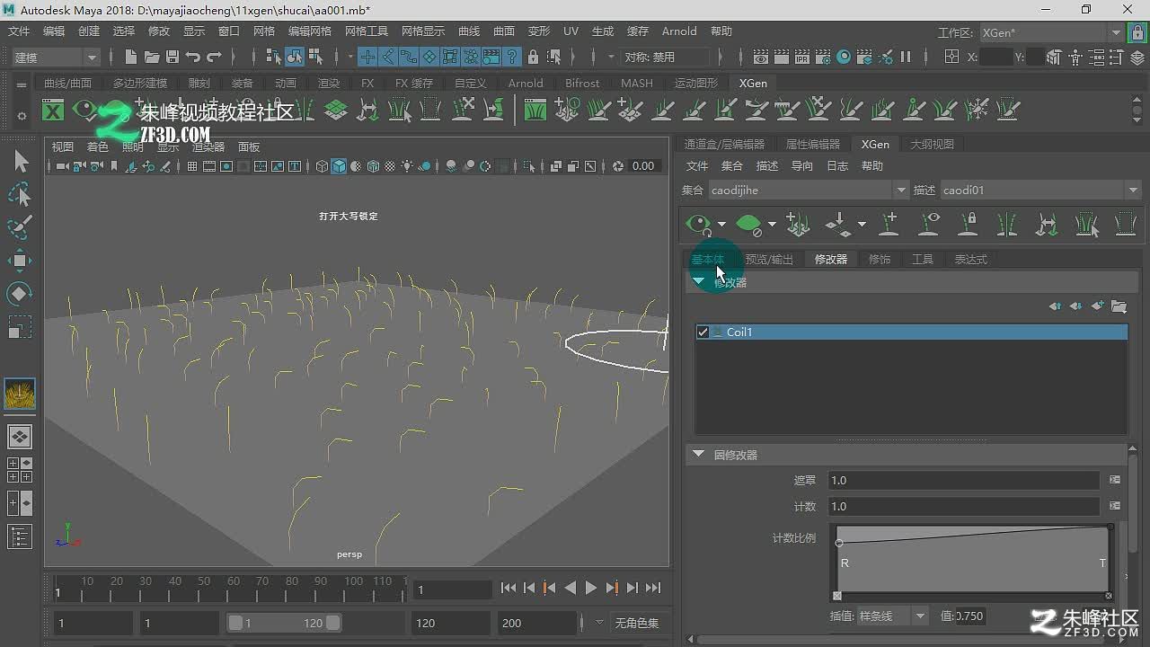1150x647 pixels.
Task: Open the 视图 viewport menu
Action: tap(63, 146)
